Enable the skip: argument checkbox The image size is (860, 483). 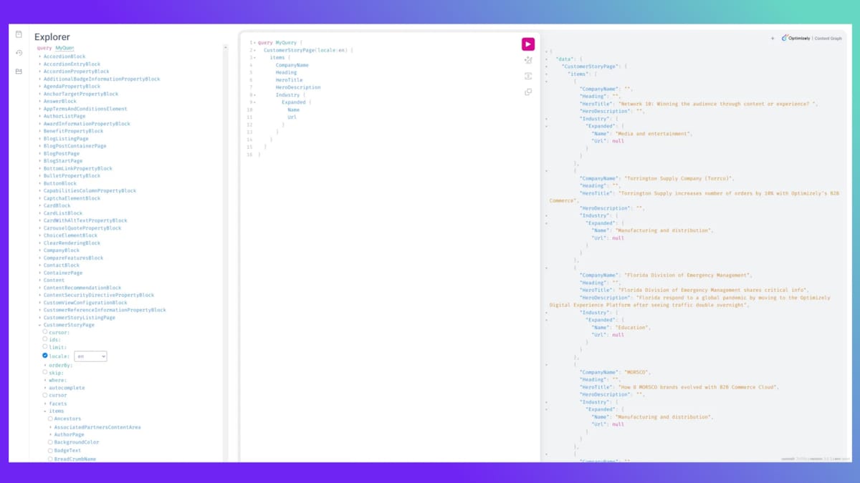45,372
